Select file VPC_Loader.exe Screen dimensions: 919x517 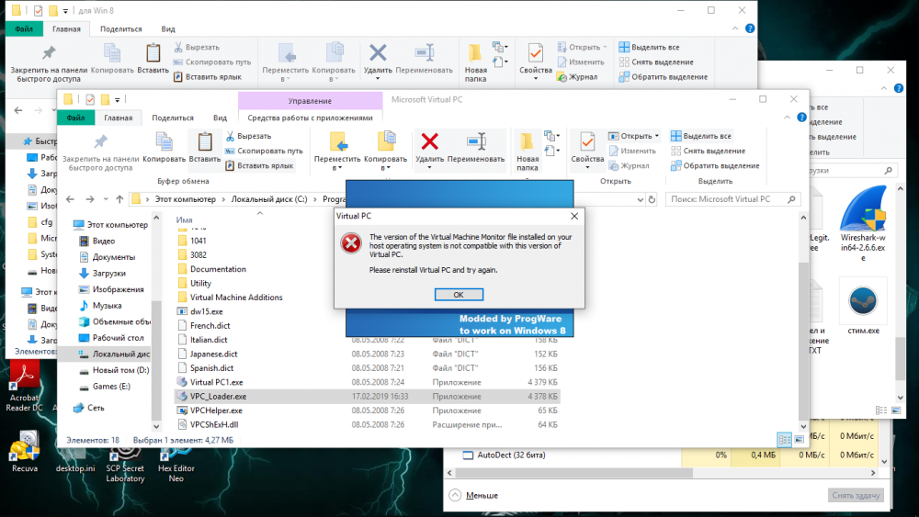point(367,397)
